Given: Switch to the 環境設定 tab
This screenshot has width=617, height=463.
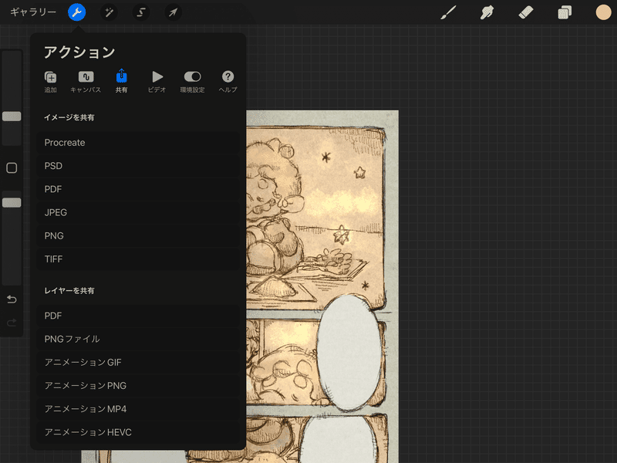Looking at the screenshot, I should (x=192, y=82).
